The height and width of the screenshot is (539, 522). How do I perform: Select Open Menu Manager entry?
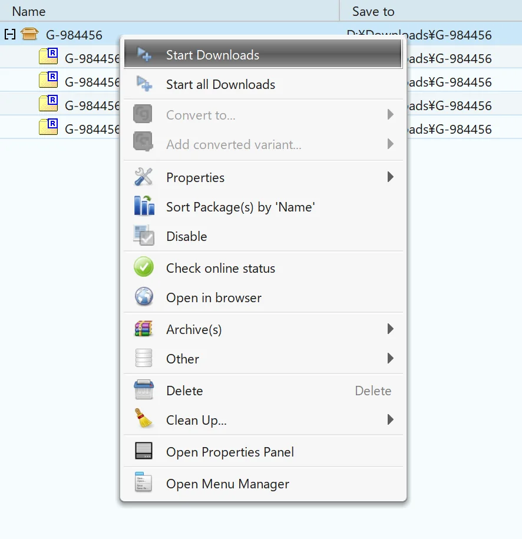pyautogui.click(x=227, y=484)
